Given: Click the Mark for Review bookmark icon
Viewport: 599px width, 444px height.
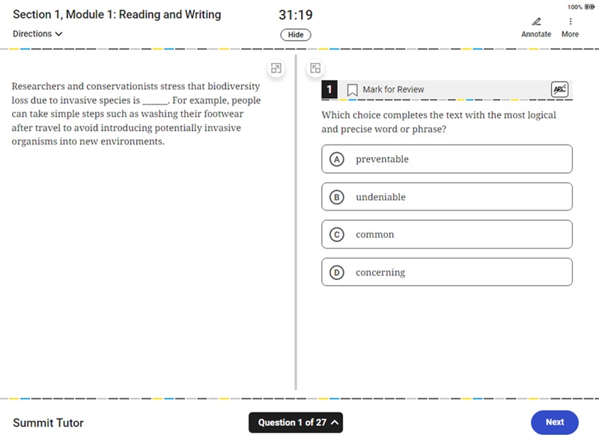Looking at the screenshot, I should (x=352, y=90).
